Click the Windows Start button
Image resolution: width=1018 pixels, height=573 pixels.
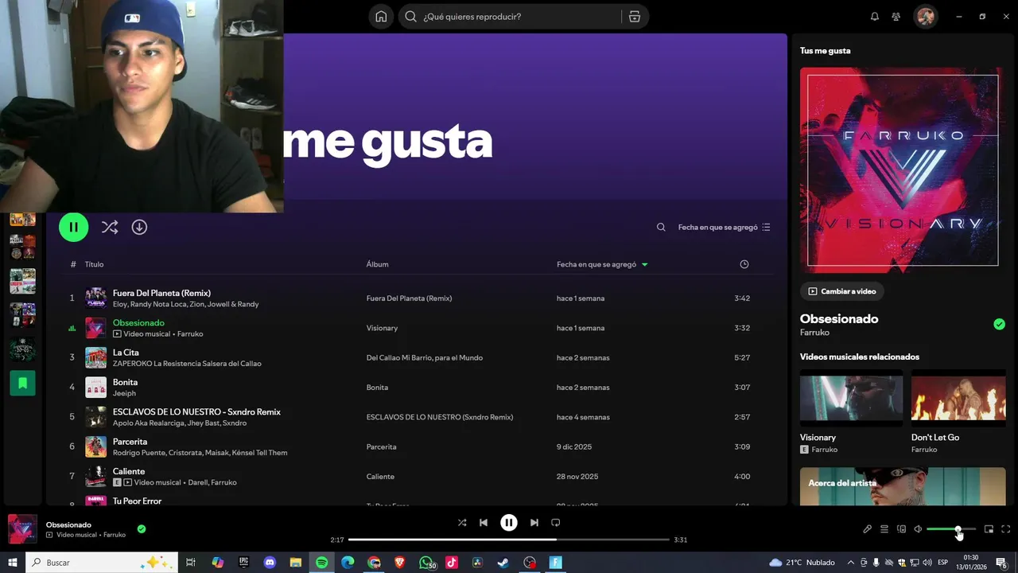[13, 563]
